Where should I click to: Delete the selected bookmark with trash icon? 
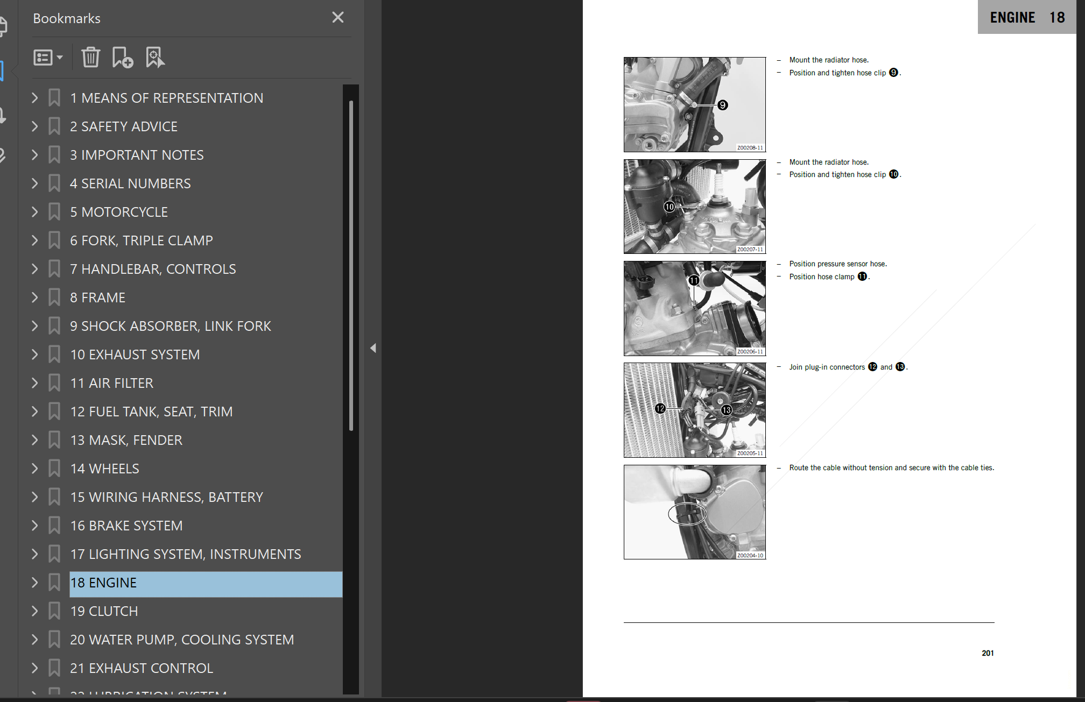click(x=90, y=58)
